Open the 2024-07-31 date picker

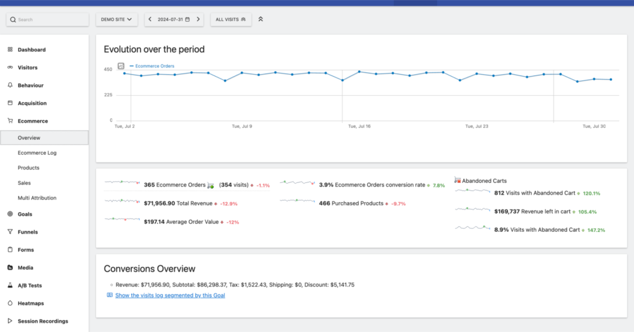[173, 20]
